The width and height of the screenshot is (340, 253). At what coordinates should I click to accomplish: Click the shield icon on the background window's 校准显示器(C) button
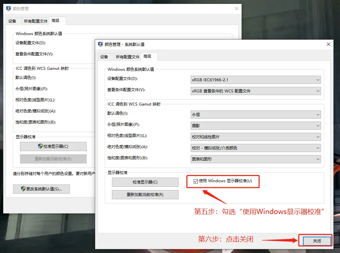tap(40, 146)
